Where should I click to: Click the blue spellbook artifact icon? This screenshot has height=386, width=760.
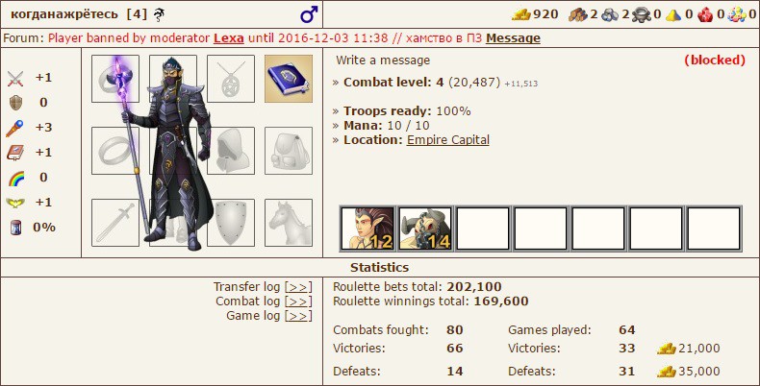pos(289,79)
